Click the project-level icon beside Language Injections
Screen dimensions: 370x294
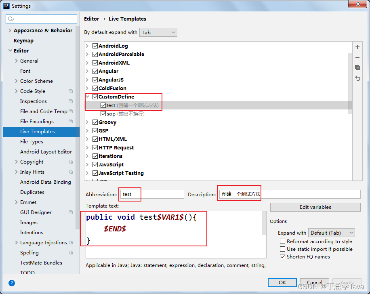pos(71,243)
